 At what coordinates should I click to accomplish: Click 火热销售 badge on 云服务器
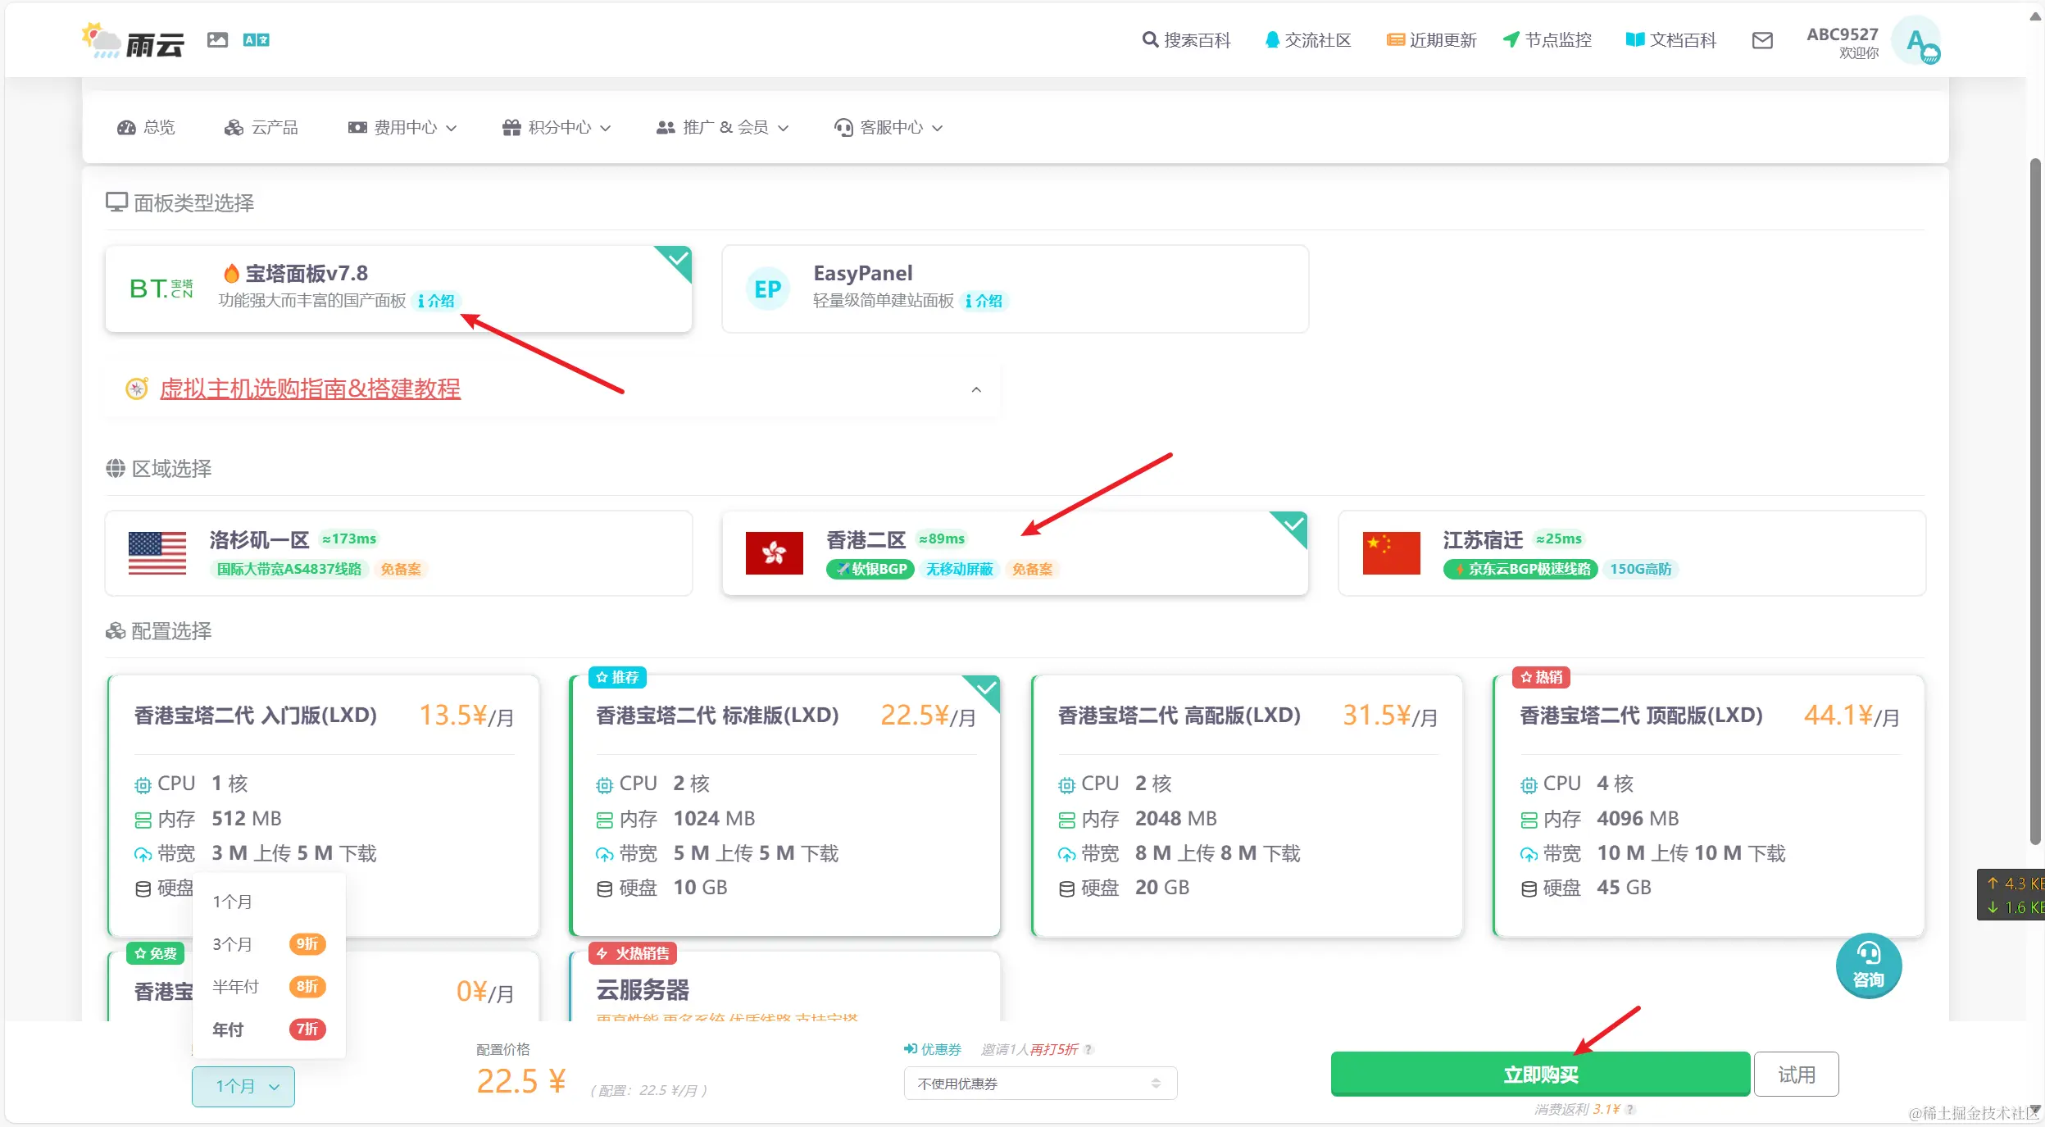pos(632,953)
